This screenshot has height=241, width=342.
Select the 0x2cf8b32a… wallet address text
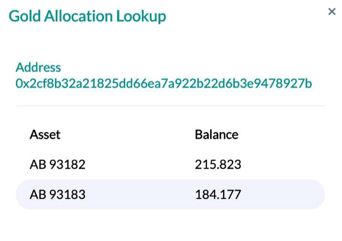(x=163, y=84)
